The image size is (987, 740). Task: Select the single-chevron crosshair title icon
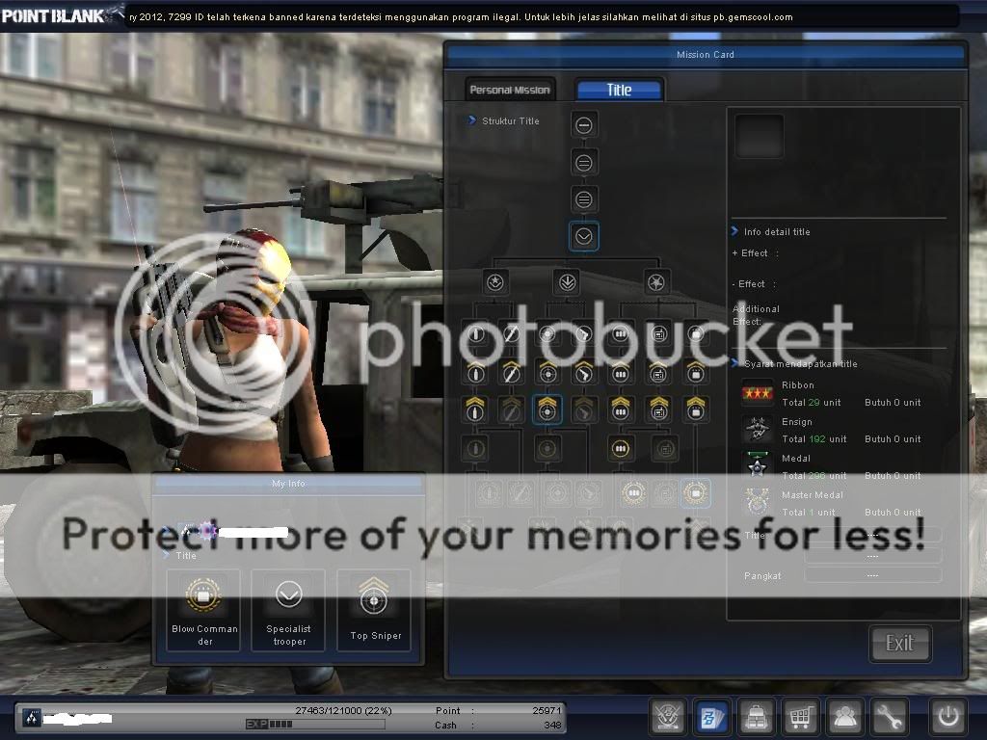tap(547, 373)
